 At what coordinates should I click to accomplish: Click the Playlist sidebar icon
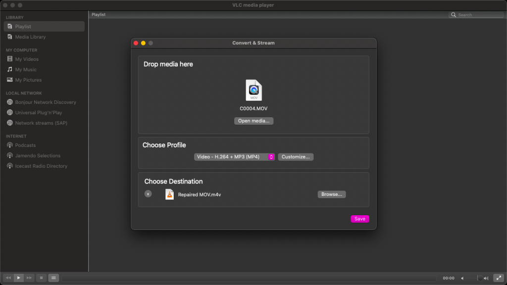(10, 26)
